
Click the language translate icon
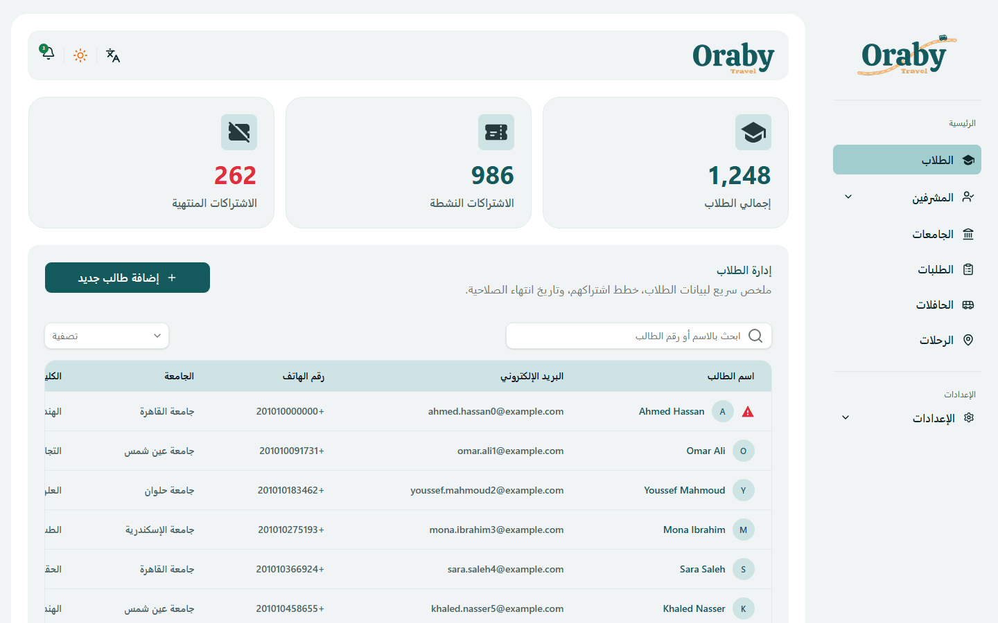(113, 55)
